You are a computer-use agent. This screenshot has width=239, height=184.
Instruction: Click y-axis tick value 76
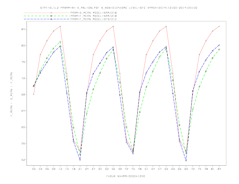[23, 62]
